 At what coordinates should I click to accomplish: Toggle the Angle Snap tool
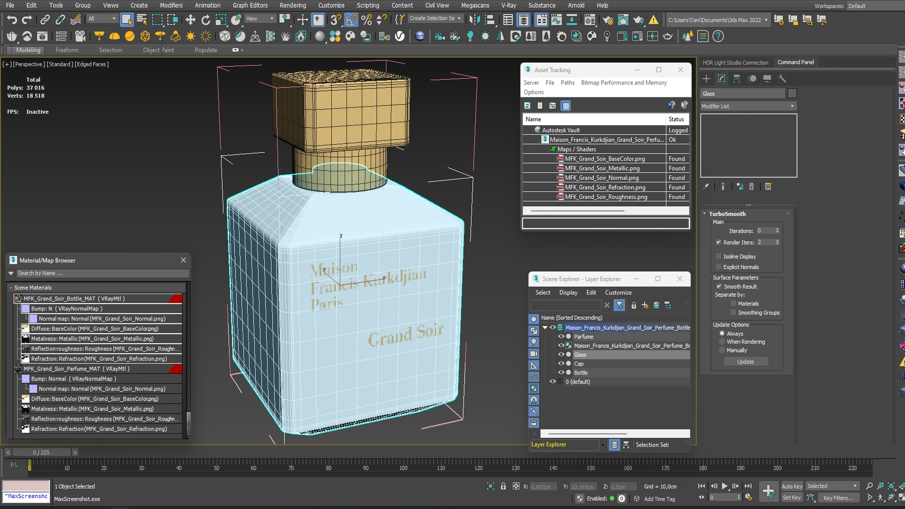coord(351,20)
